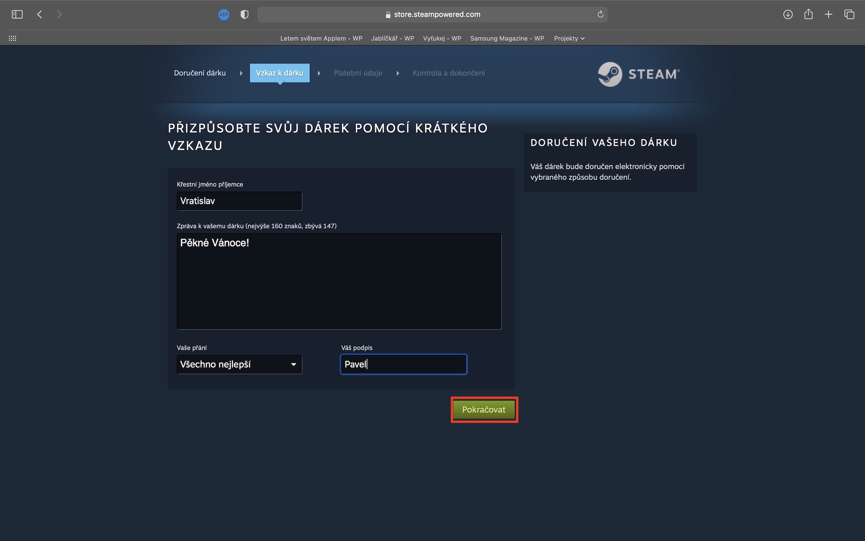This screenshot has width=865, height=541.
Task: Select the 'Platební údaje' step
Action: point(358,73)
